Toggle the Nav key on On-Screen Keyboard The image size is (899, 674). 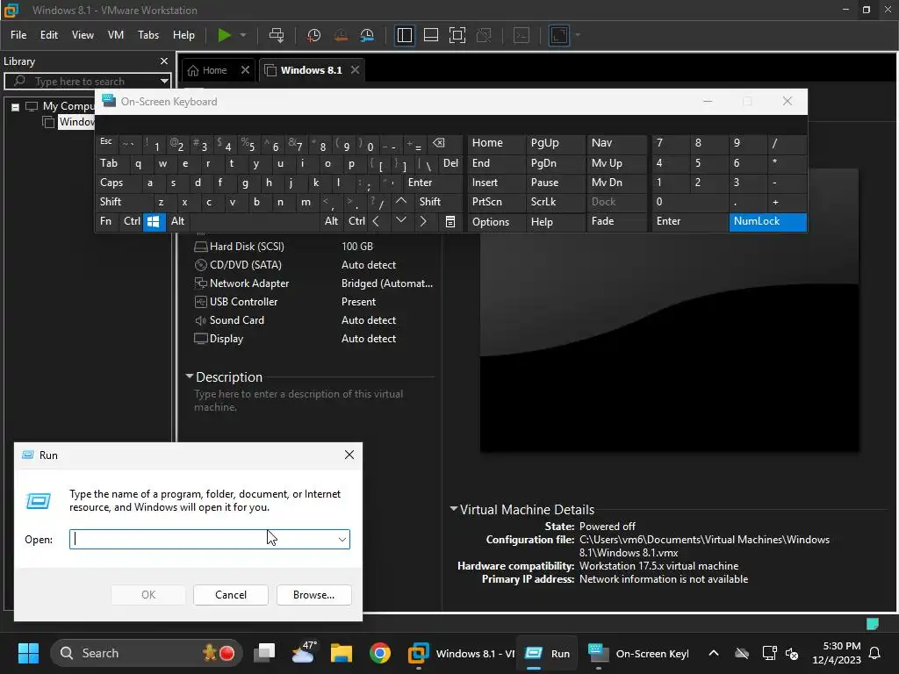616,143
